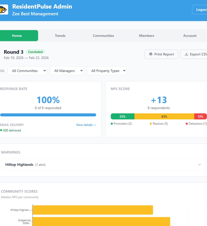Click the Passives (5) legend entry
The width and height of the screenshot is (207, 226).
coord(159,124)
